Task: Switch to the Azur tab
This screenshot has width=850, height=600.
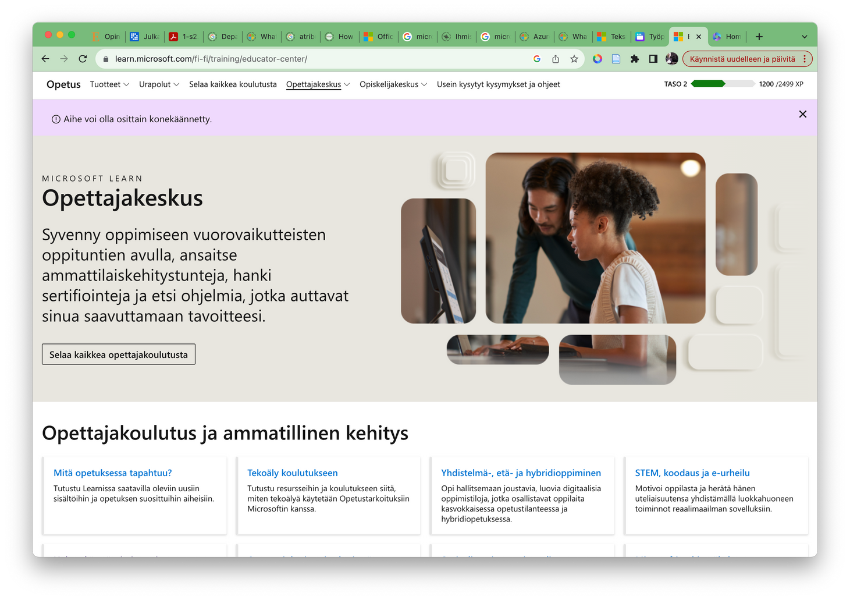Action: (534, 37)
